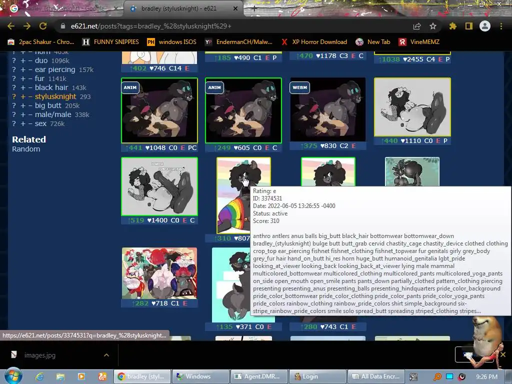
Task: Open the EndermanCH/Malw... bookmark
Action: click(238, 42)
